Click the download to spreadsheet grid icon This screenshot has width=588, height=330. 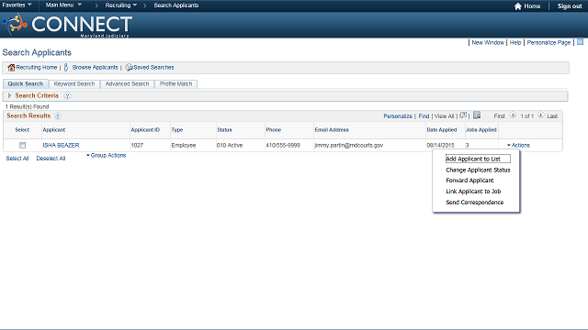pos(477,115)
